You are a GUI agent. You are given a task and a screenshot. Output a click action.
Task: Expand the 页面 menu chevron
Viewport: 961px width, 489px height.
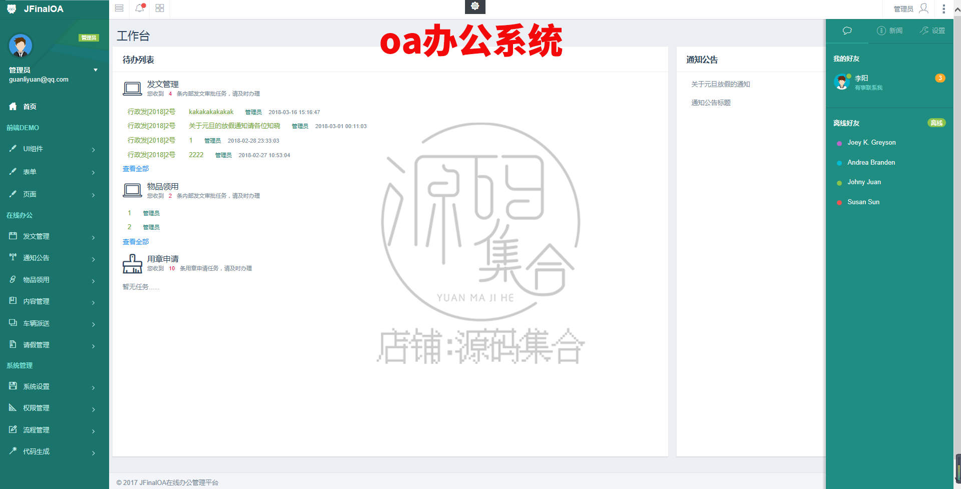point(94,195)
